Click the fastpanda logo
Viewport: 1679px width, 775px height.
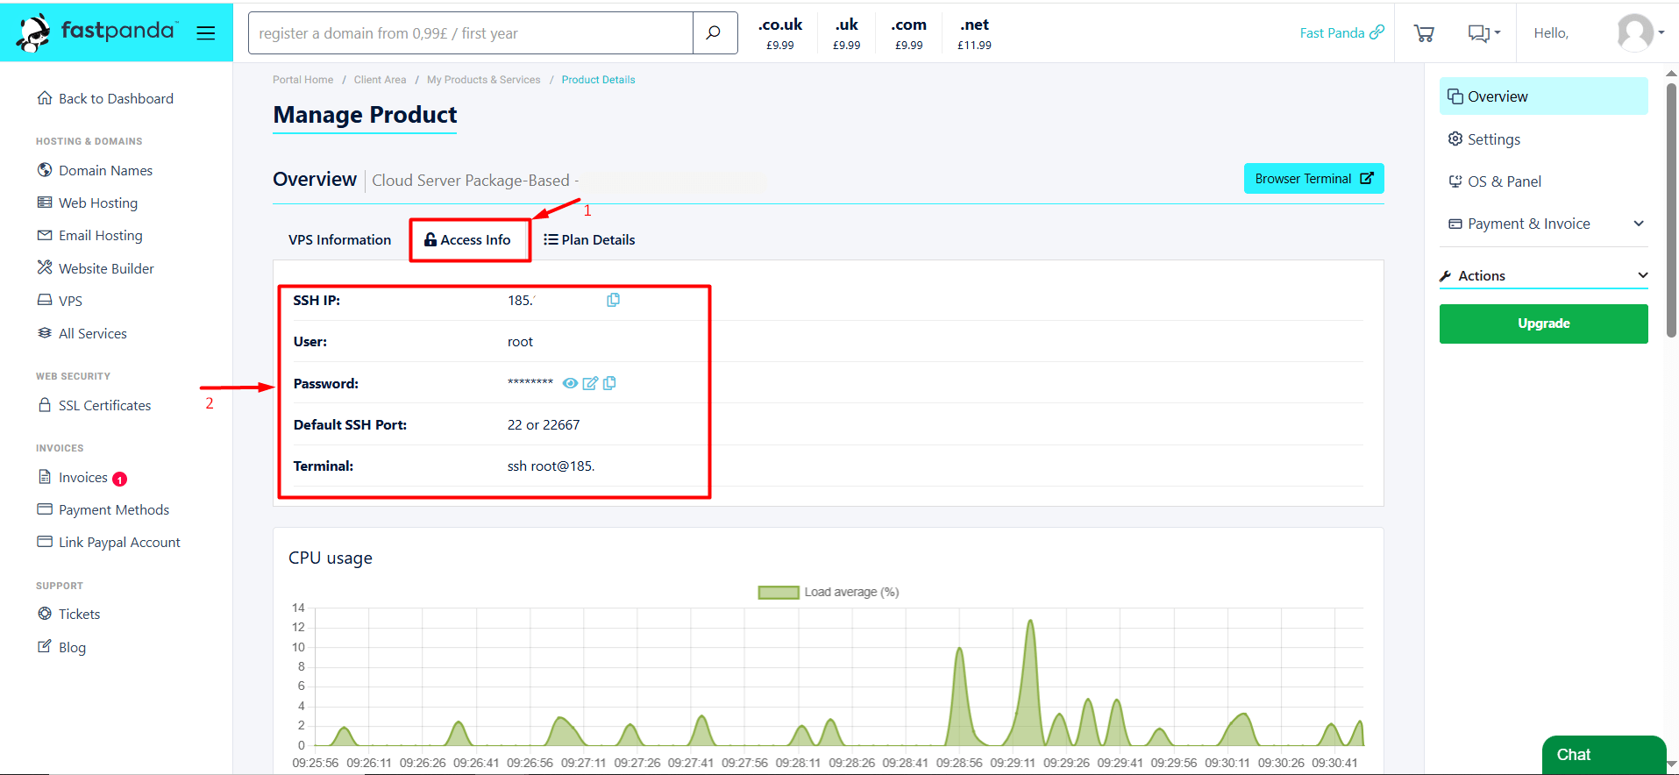click(x=96, y=32)
